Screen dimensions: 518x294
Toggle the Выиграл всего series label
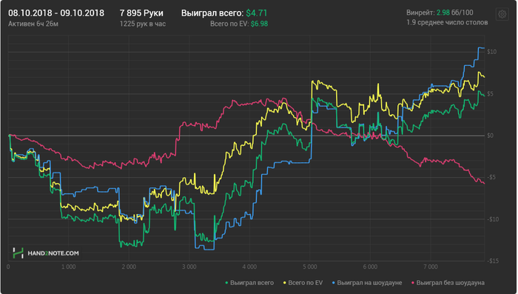click(252, 283)
